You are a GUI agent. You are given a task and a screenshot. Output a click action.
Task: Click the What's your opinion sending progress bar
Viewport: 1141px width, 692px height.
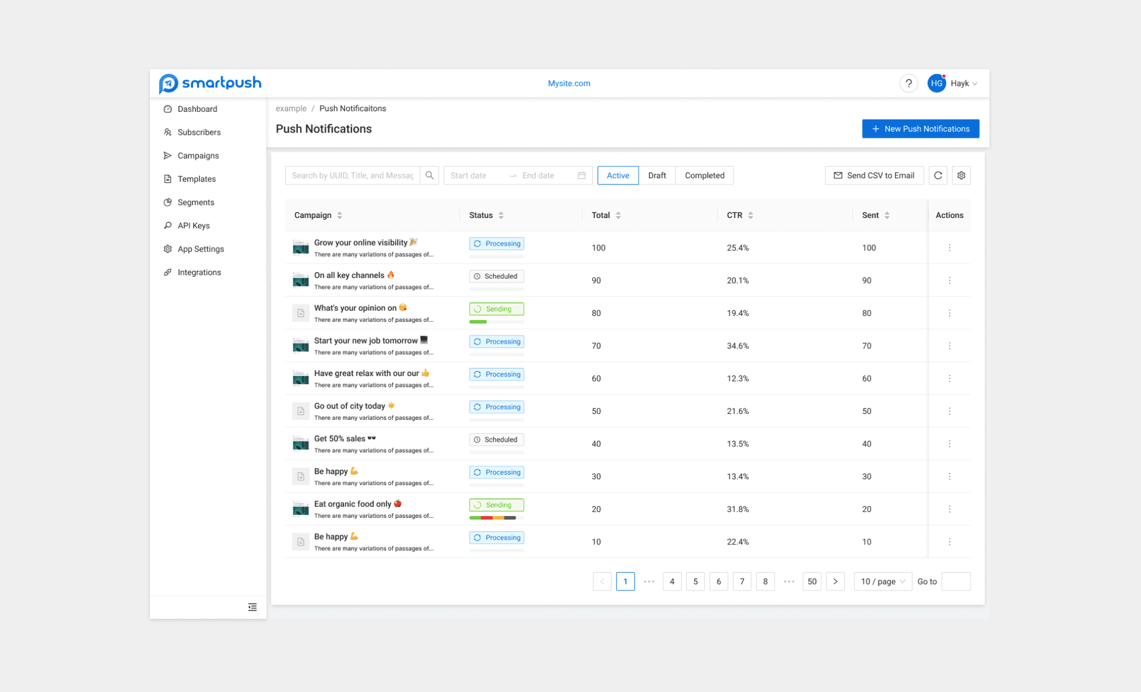tap(496, 322)
